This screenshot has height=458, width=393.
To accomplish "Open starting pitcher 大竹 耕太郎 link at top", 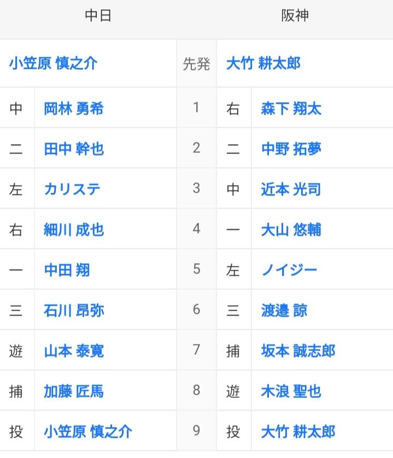I will coord(263,63).
